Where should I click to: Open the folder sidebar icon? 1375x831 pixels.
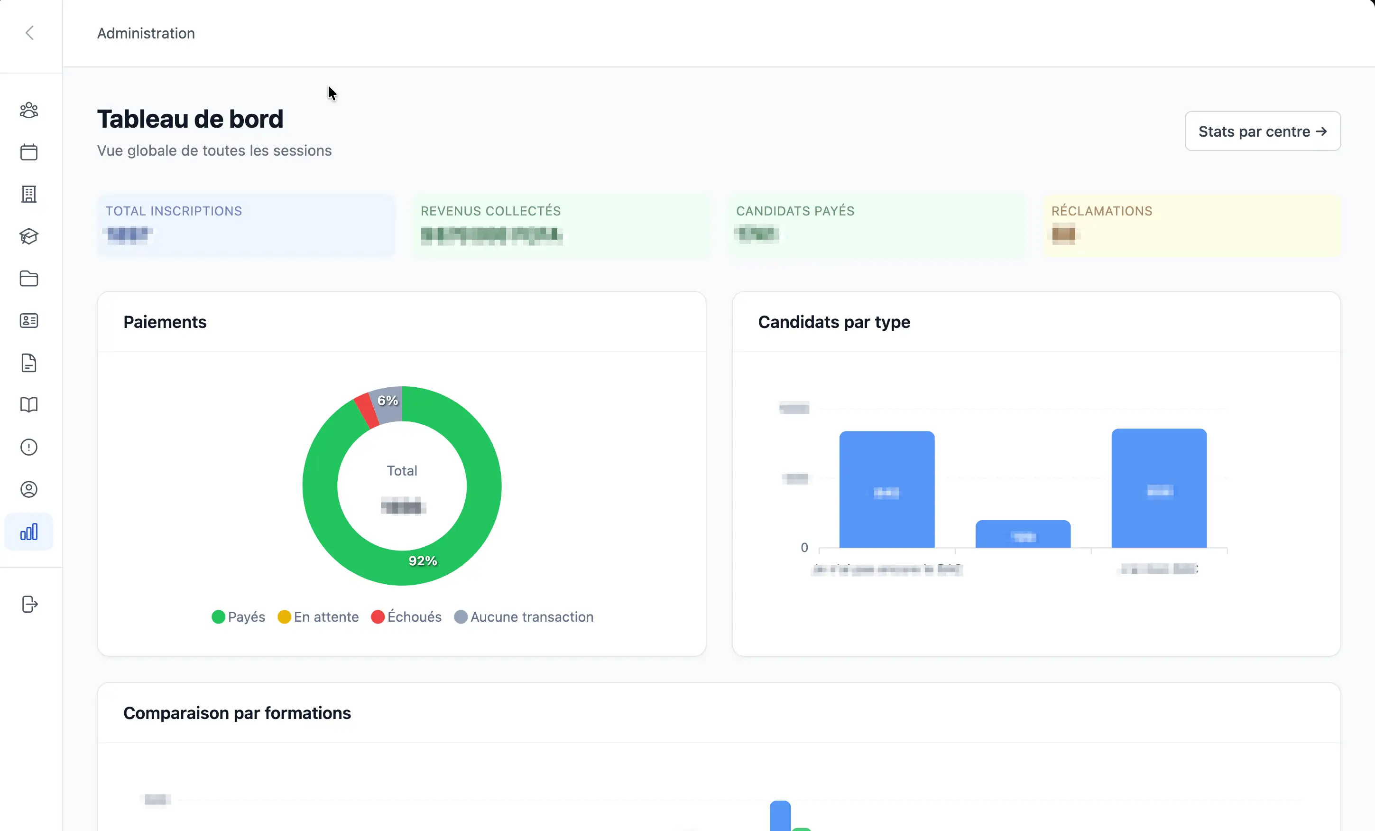coord(29,279)
